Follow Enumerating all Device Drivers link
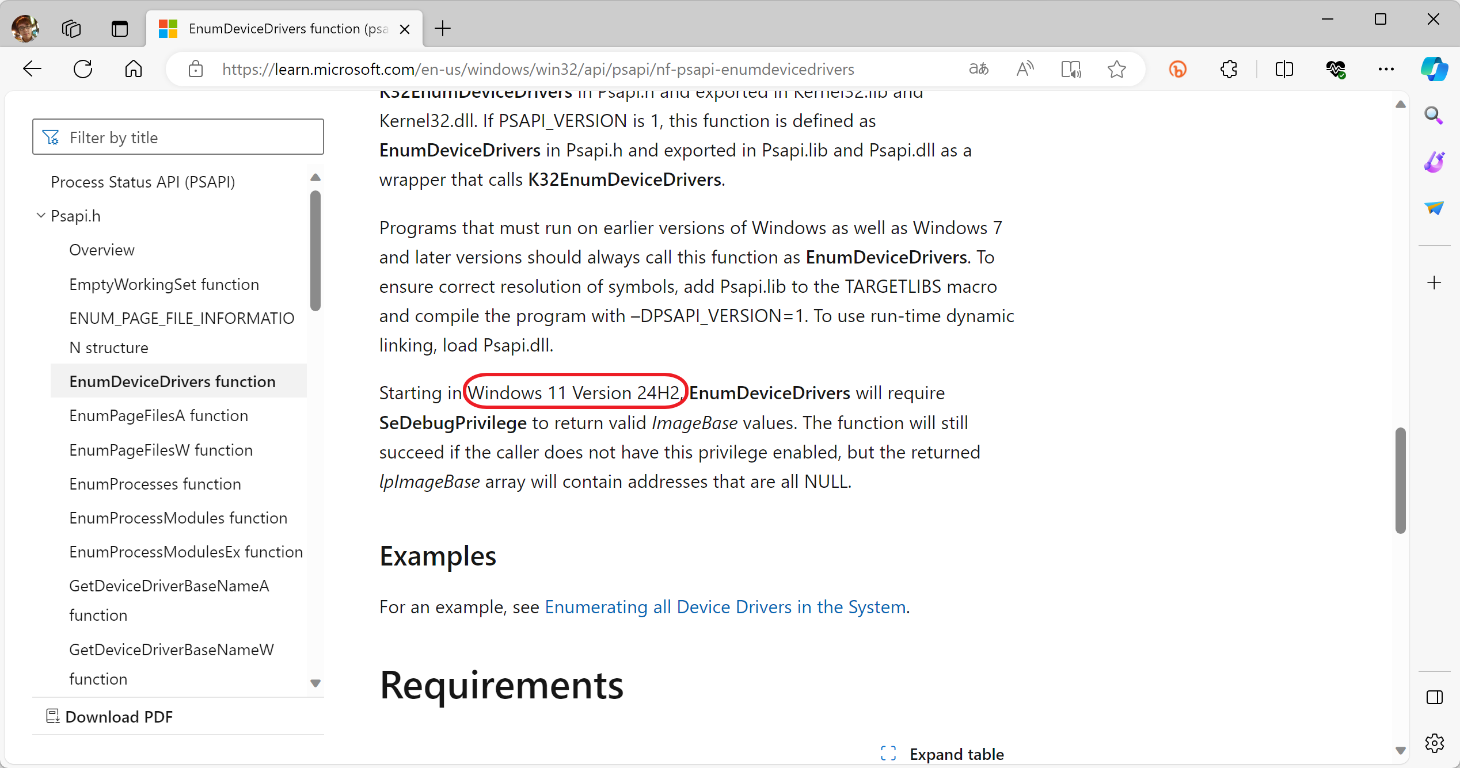This screenshot has width=1460, height=768. pyautogui.click(x=725, y=607)
